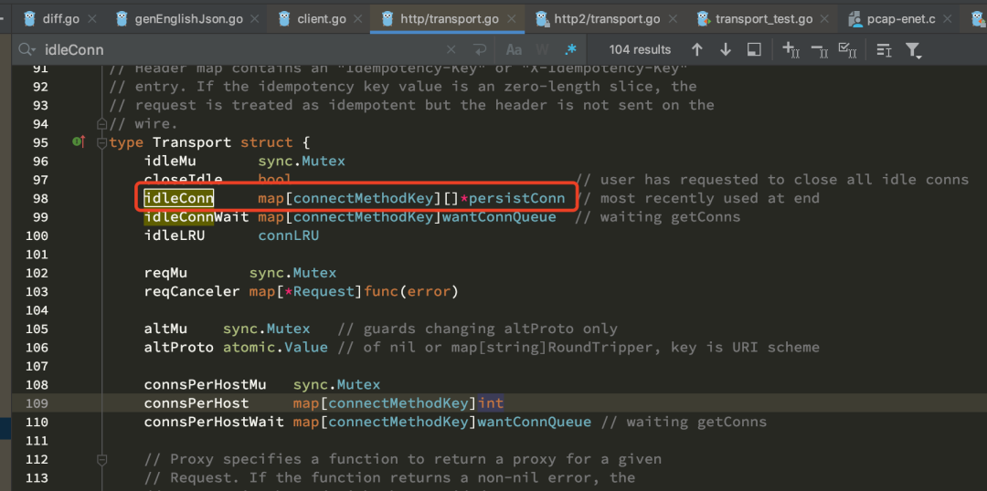Click highlighted idleConn field on line 98
The height and width of the screenshot is (491, 987).
point(179,199)
